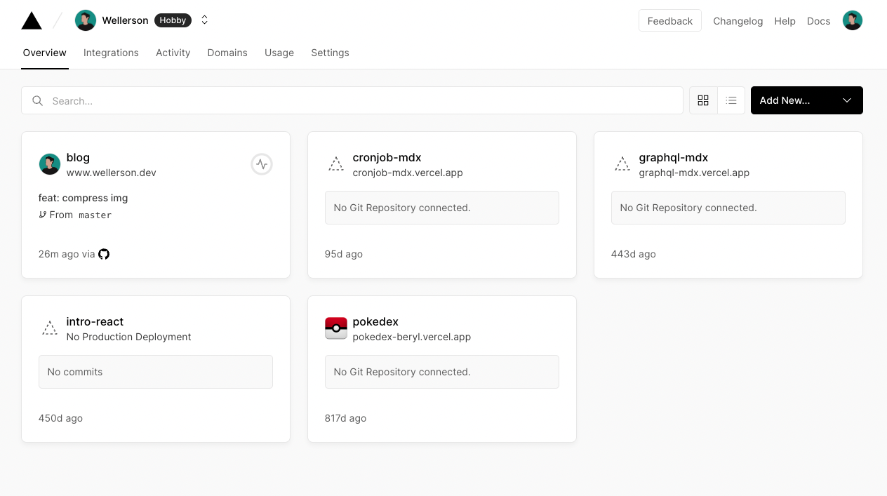
Task: Visit pokedex-beryl.vercel.app domain
Action: [412, 337]
